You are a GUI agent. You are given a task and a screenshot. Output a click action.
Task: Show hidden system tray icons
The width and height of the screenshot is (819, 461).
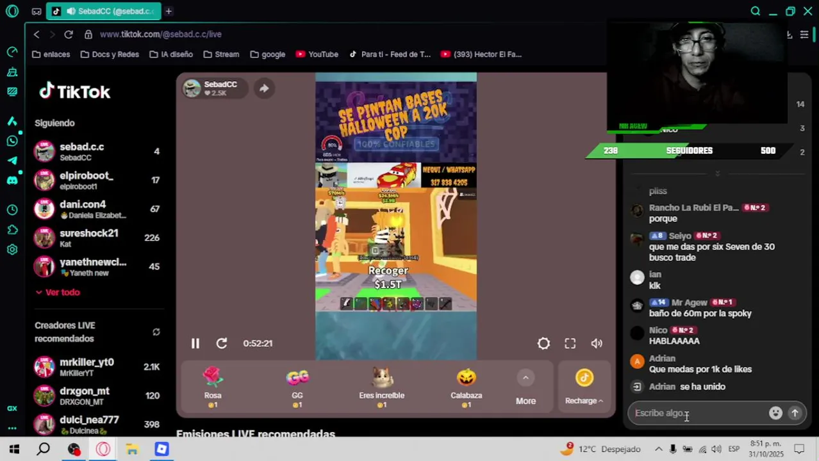[660, 449]
